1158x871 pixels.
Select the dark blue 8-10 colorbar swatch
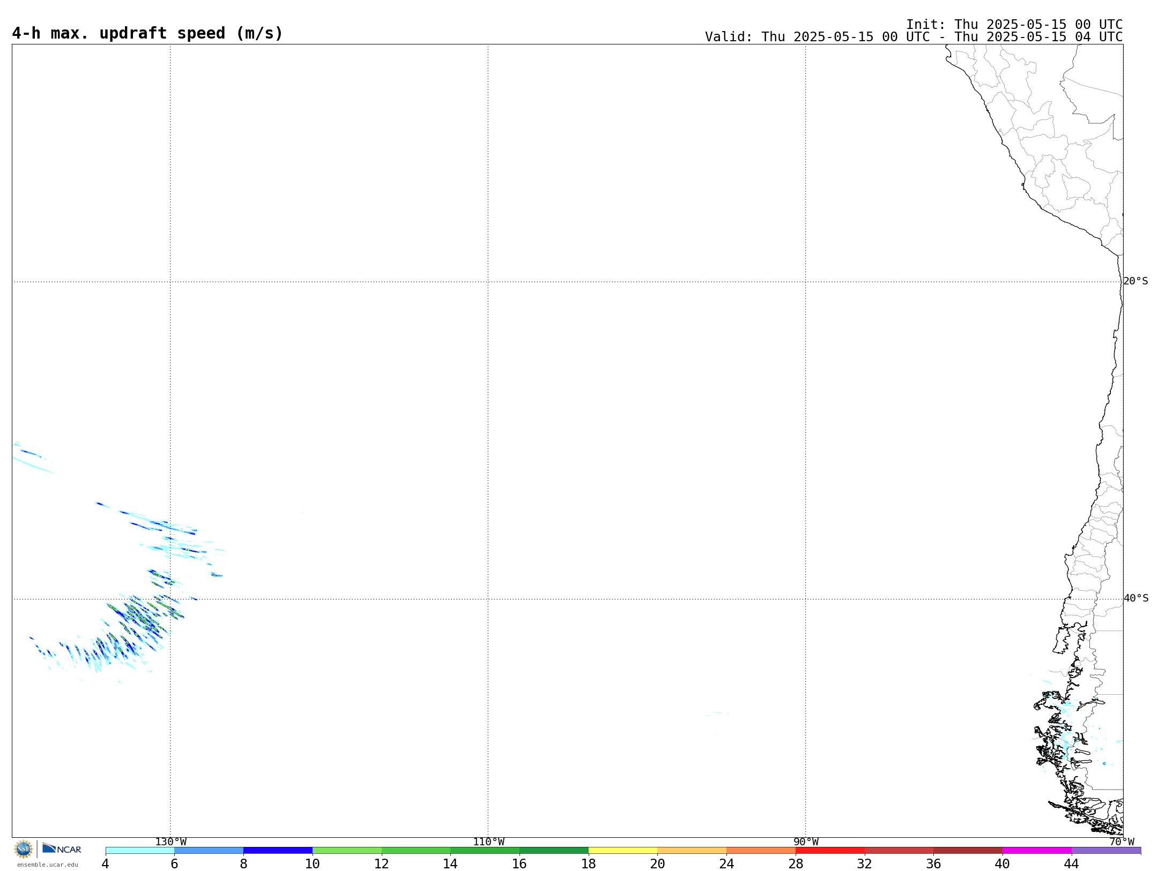pyautogui.click(x=278, y=851)
